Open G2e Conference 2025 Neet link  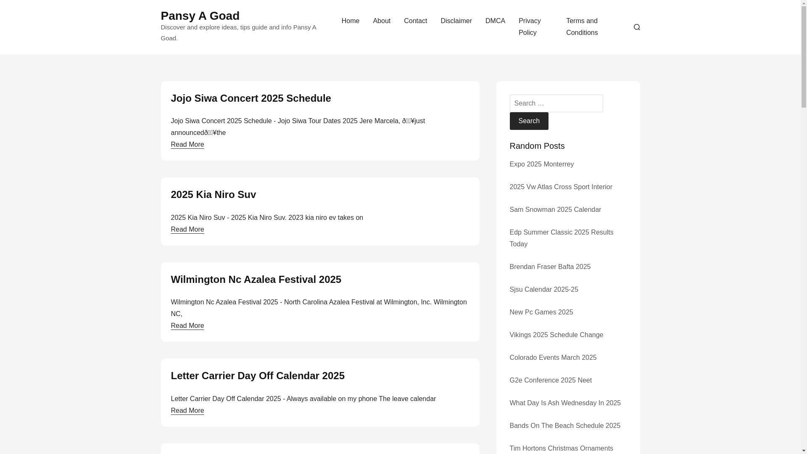[550, 380]
